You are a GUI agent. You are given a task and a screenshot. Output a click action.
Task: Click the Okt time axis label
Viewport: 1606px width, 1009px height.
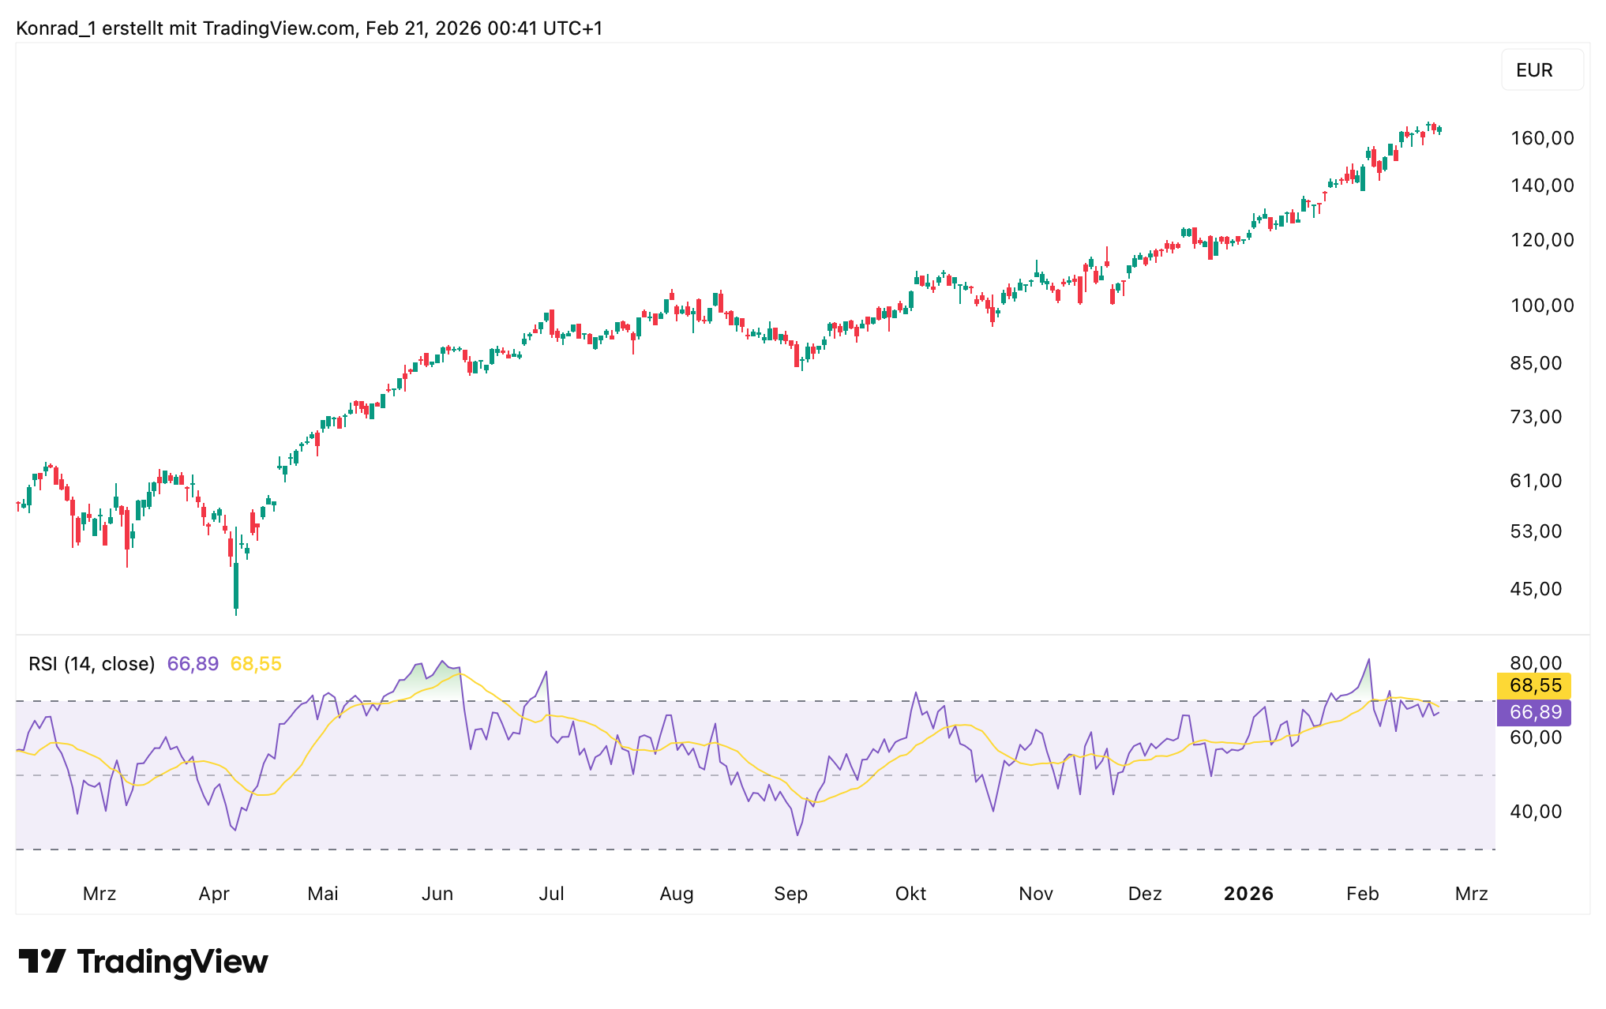tap(910, 894)
